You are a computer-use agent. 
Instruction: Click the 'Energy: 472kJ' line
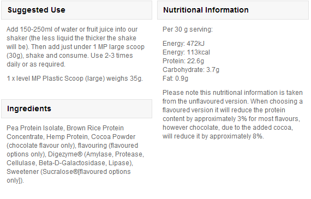pos(183,44)
